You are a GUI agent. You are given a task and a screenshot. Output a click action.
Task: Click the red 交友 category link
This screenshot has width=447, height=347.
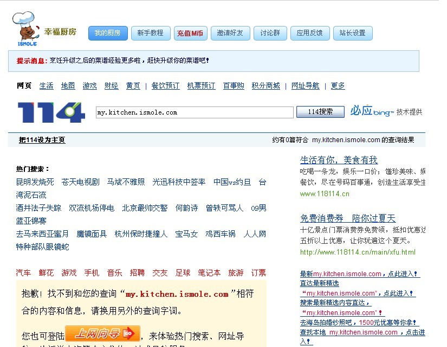coord(160,273)
